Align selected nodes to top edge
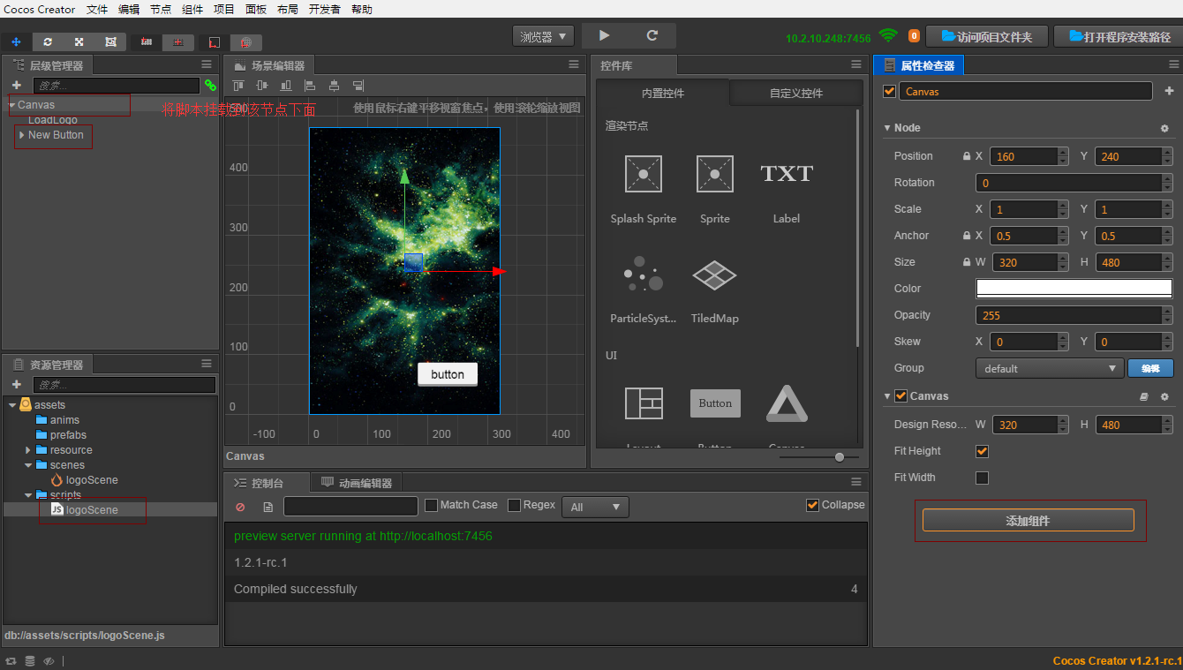 pyautogui.click(x=237, y=86)
